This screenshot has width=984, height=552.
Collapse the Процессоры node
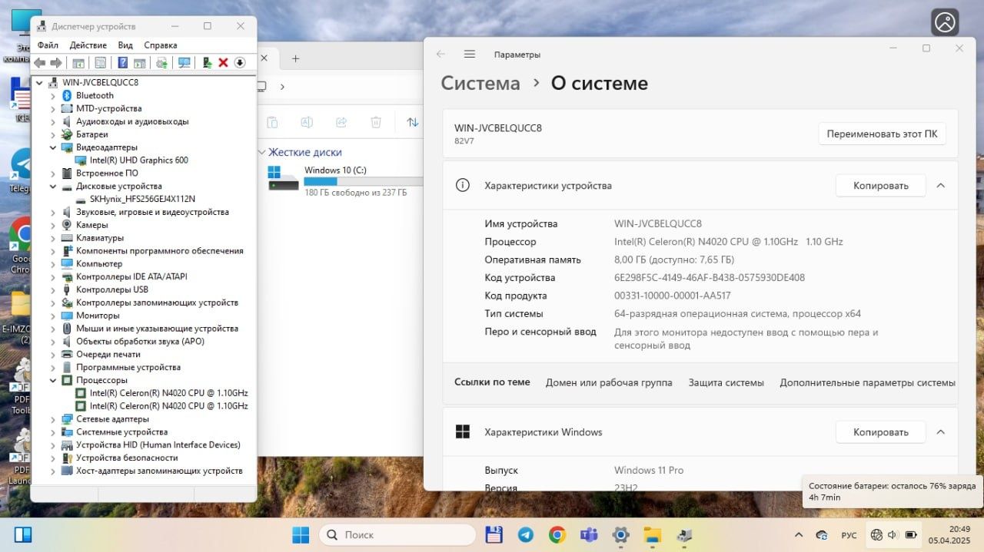(53, 380)
